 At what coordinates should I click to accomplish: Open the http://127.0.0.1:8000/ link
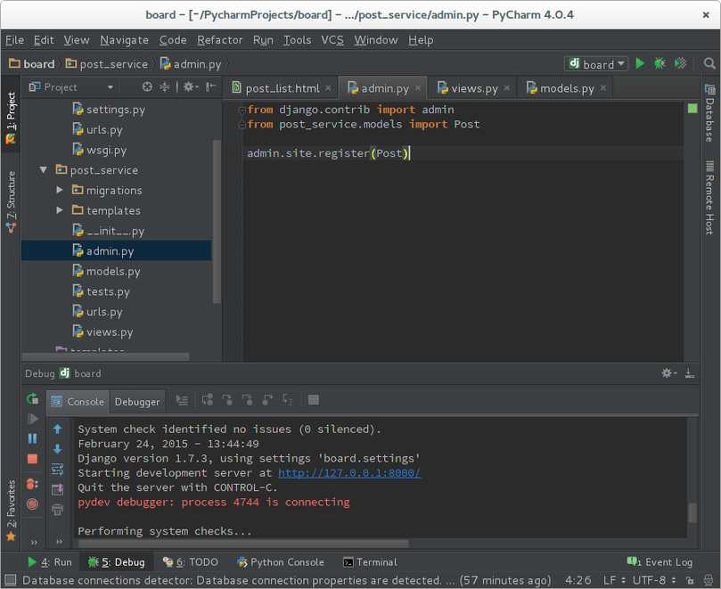coord(349,472)
